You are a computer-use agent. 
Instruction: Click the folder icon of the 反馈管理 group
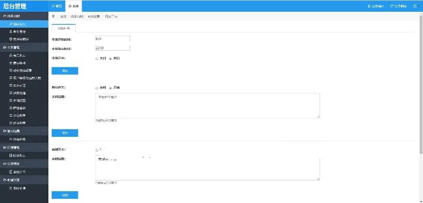pyautogui.click(x=5, y=148)
